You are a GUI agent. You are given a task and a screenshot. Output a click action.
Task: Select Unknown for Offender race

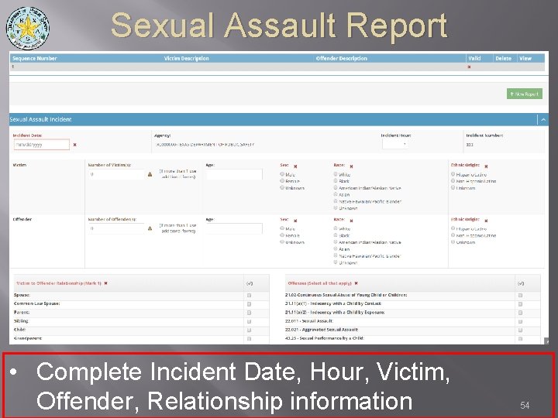(x=336, y=262)
